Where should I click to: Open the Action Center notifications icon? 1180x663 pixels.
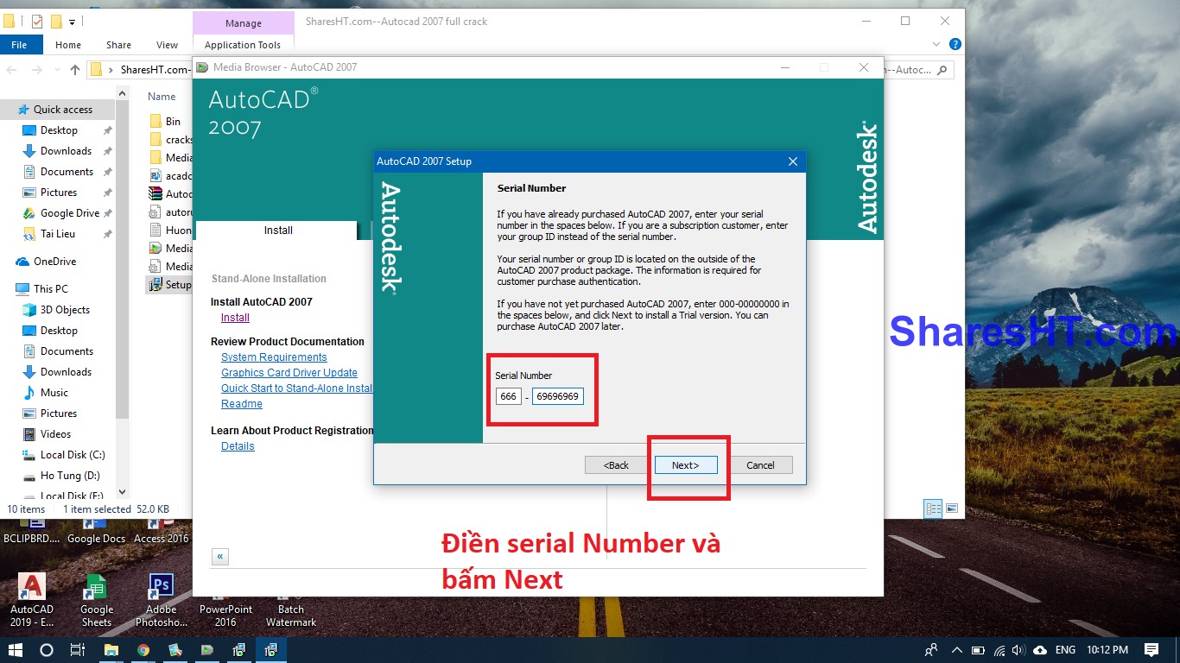tap(1151, 650)
